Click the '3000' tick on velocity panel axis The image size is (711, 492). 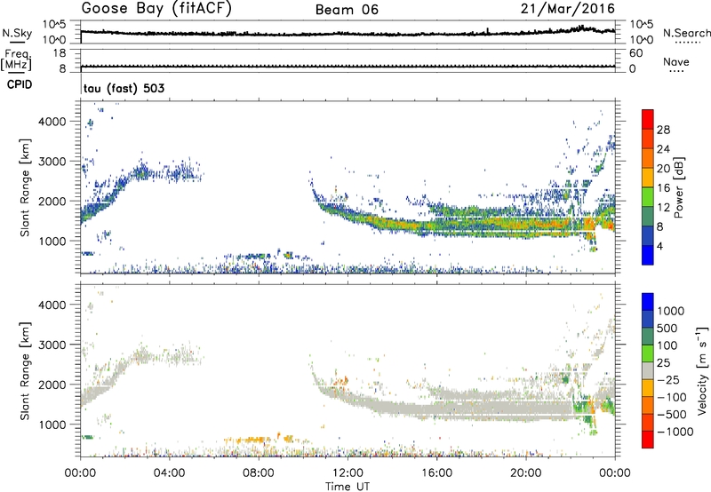click(x=52, y=345)
